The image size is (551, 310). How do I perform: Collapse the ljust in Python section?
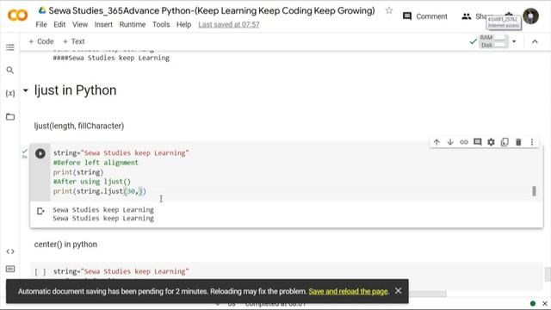(25, 90)
